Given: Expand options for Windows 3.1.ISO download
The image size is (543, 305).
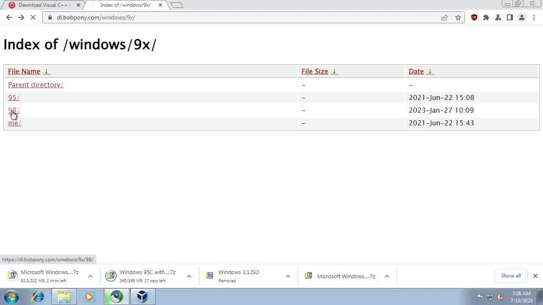Looking at the screenshot, I should 288,276.
